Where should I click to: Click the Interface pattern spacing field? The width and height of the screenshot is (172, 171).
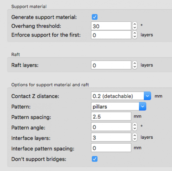click(x=111, y=148)
